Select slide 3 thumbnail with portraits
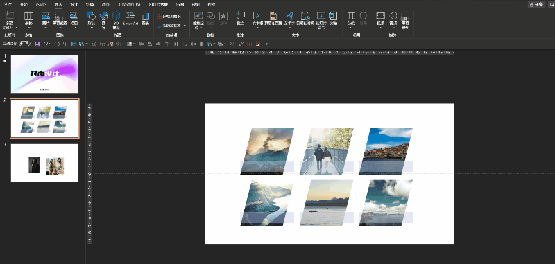Screen dimensions: 555x264 44,163
